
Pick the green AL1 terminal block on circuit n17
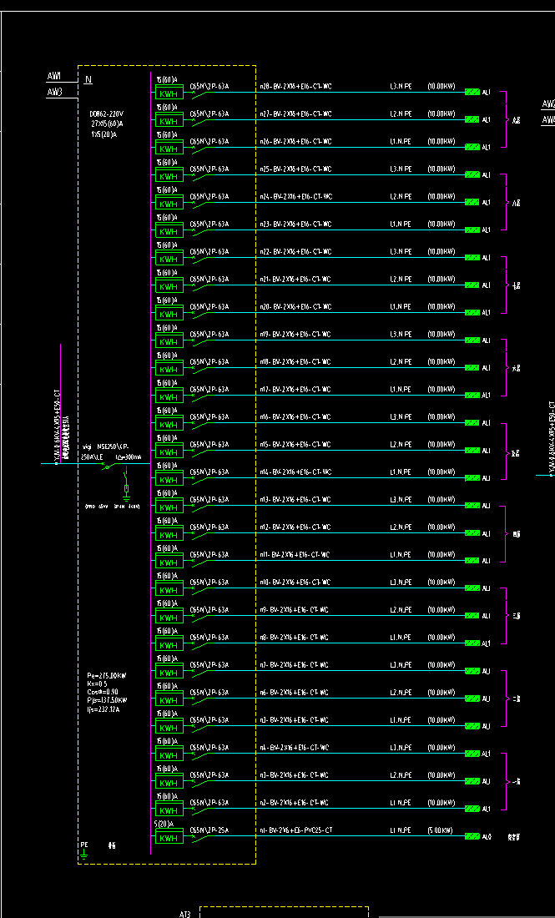[472, 396]
